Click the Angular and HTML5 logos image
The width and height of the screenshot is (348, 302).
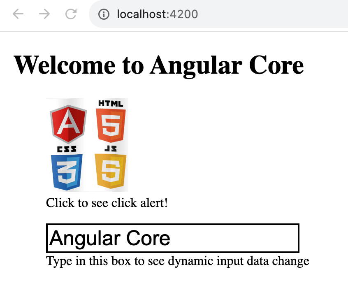(87, 145)
